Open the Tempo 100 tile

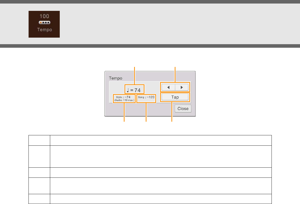point(44,24)
